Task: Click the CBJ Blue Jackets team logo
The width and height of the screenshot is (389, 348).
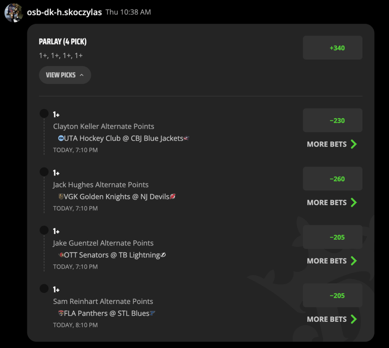Action: 186,138
